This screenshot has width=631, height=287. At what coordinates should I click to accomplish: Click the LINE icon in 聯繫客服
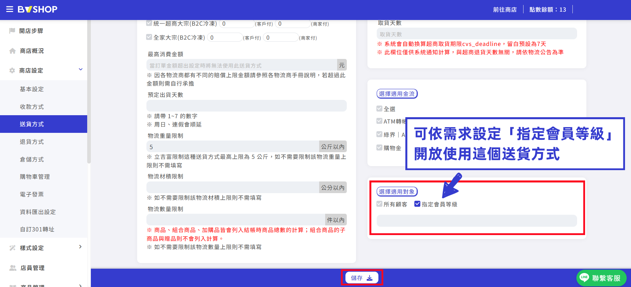[x=584, y=277]
